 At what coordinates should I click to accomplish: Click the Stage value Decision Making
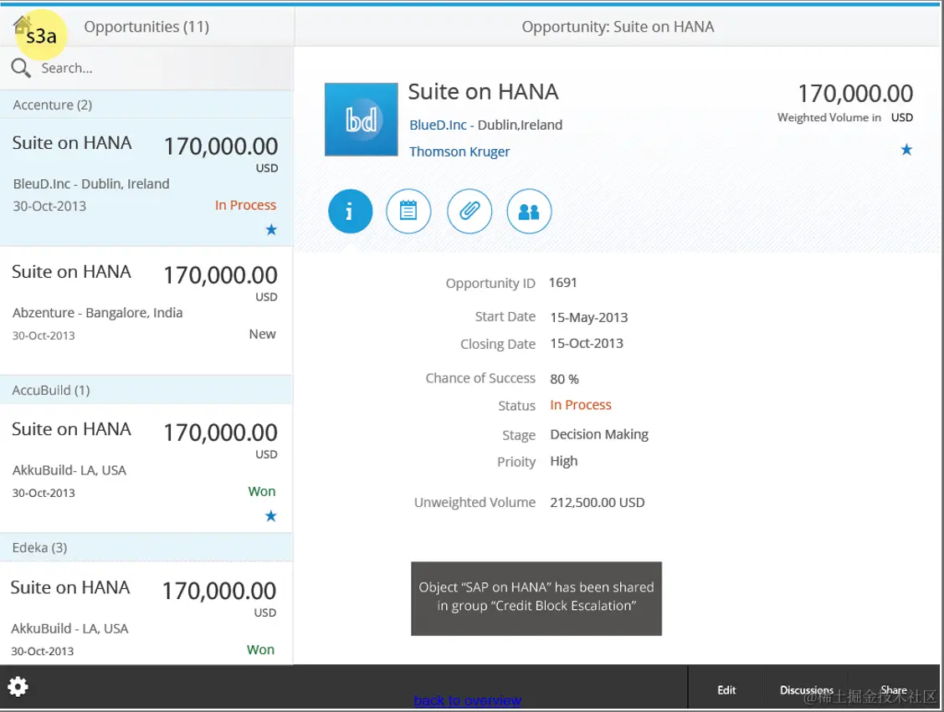pos(599,434)
